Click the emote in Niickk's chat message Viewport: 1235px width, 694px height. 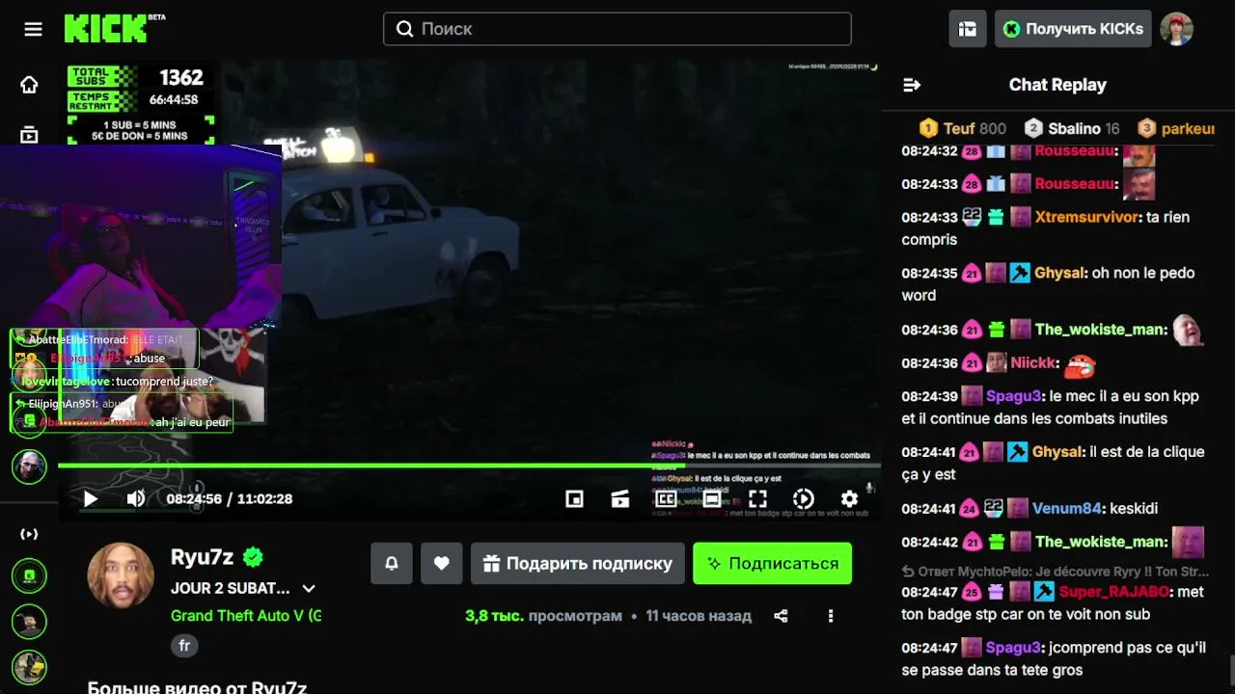click(x=1080, y=363)
